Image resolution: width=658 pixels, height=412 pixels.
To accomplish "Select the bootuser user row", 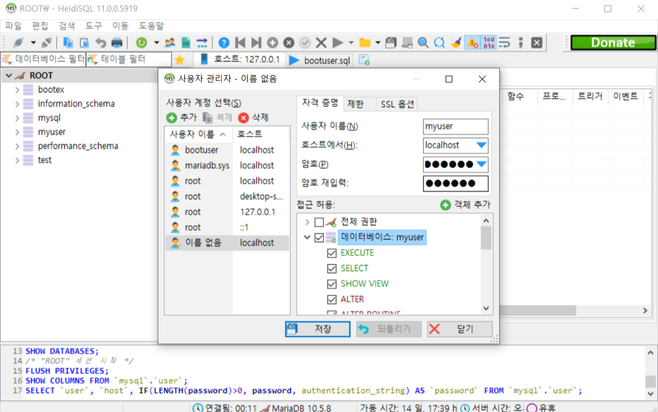I will 227,150.
